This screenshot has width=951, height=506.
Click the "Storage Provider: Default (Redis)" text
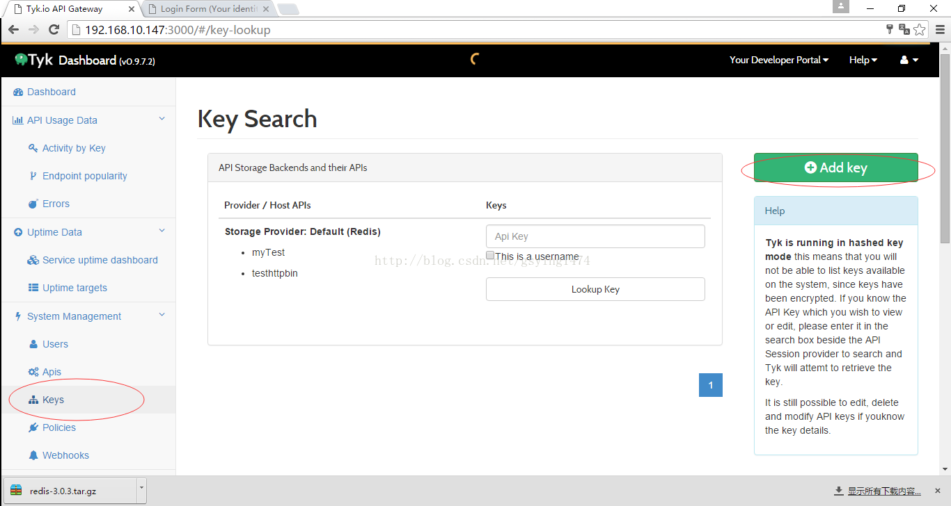[303, 231]
